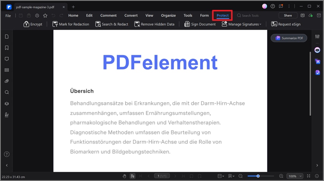This screenshot has width=324, height=181.
Task: Click the Search Tools field
Action: click(248, 16)
